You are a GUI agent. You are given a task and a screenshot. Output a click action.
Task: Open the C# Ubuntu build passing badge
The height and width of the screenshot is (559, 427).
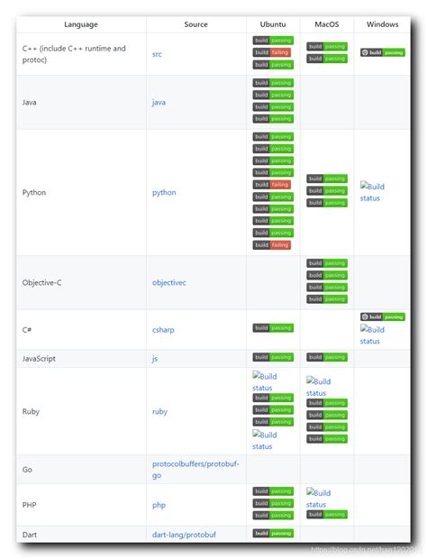point(273,328)
